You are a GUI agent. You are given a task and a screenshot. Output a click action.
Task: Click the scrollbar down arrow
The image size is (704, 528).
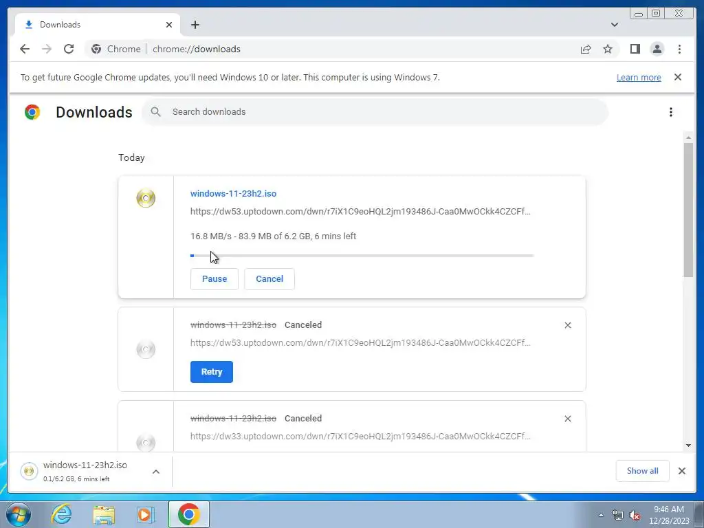click(x=688, y=445)
